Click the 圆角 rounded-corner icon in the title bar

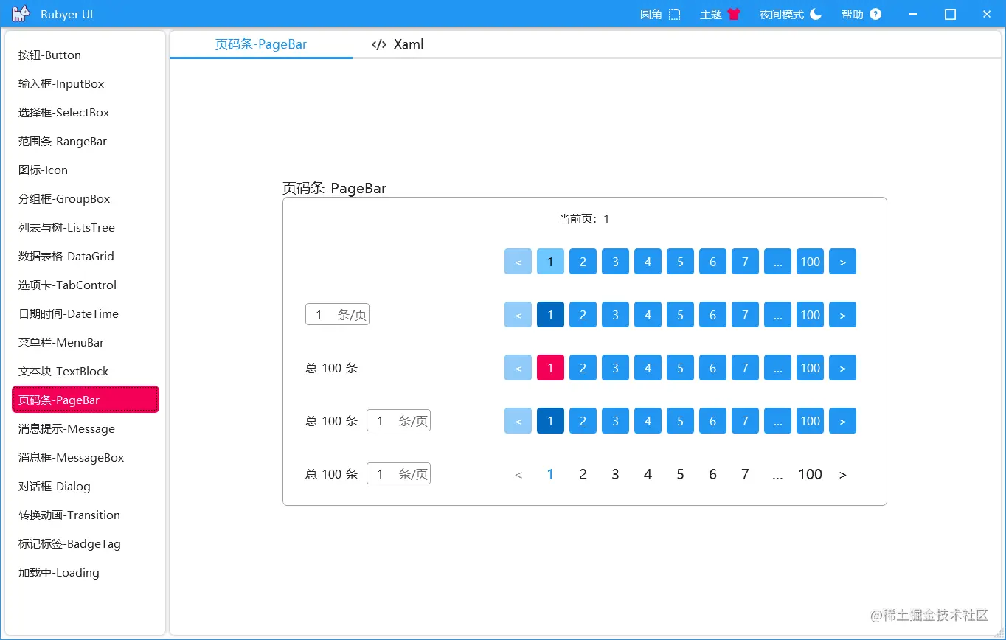tap(673, 13)
